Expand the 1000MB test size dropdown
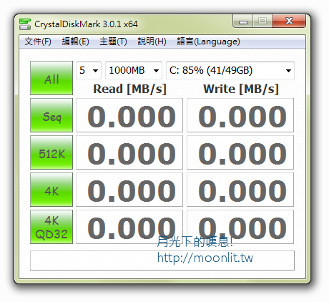Viewport: 329px width, 302px height. tap(134, 70)
